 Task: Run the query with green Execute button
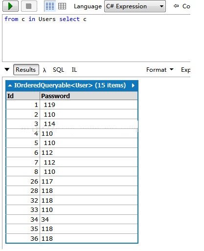coord(10,6)
